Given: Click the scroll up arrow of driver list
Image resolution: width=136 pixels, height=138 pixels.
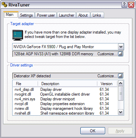Looking at the screenshot, I should click(121, 83).
